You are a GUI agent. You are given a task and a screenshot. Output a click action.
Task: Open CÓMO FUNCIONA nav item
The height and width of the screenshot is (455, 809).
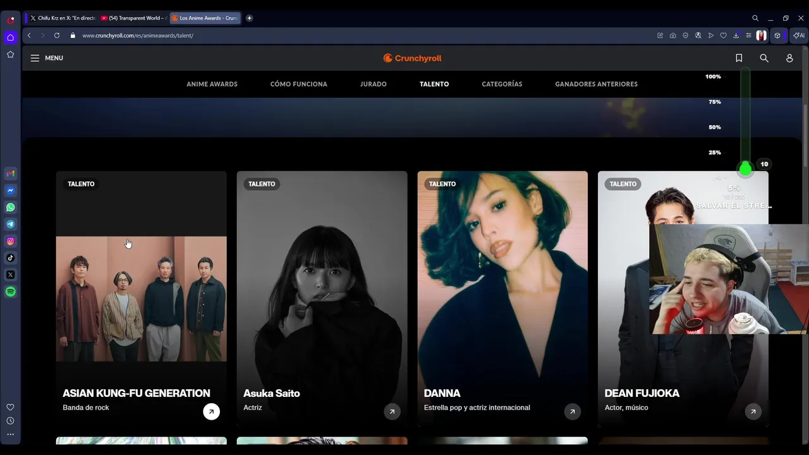pos(298,84)
